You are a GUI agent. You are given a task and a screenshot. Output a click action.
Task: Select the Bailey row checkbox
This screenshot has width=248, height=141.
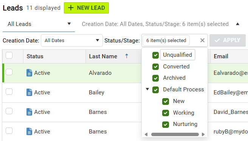9,92
